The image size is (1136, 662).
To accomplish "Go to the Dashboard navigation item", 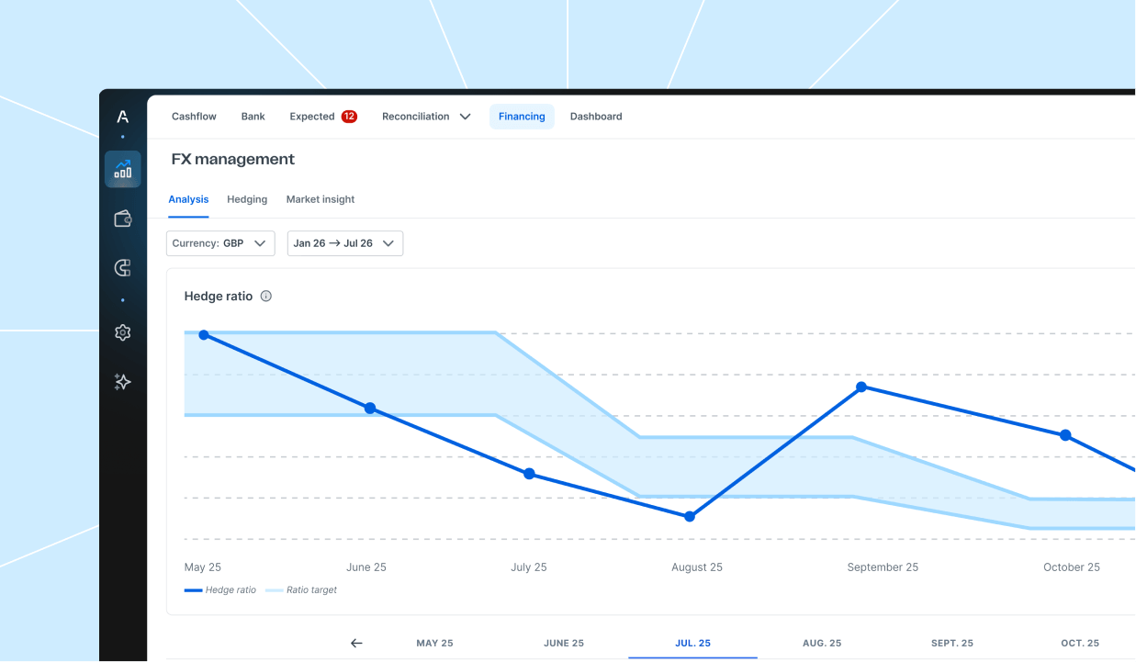I will (x=596, y=117).
